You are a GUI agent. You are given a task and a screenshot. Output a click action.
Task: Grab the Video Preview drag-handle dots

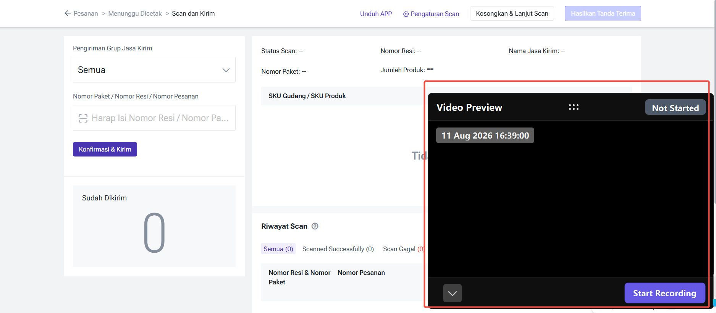[x=574, y=107]
